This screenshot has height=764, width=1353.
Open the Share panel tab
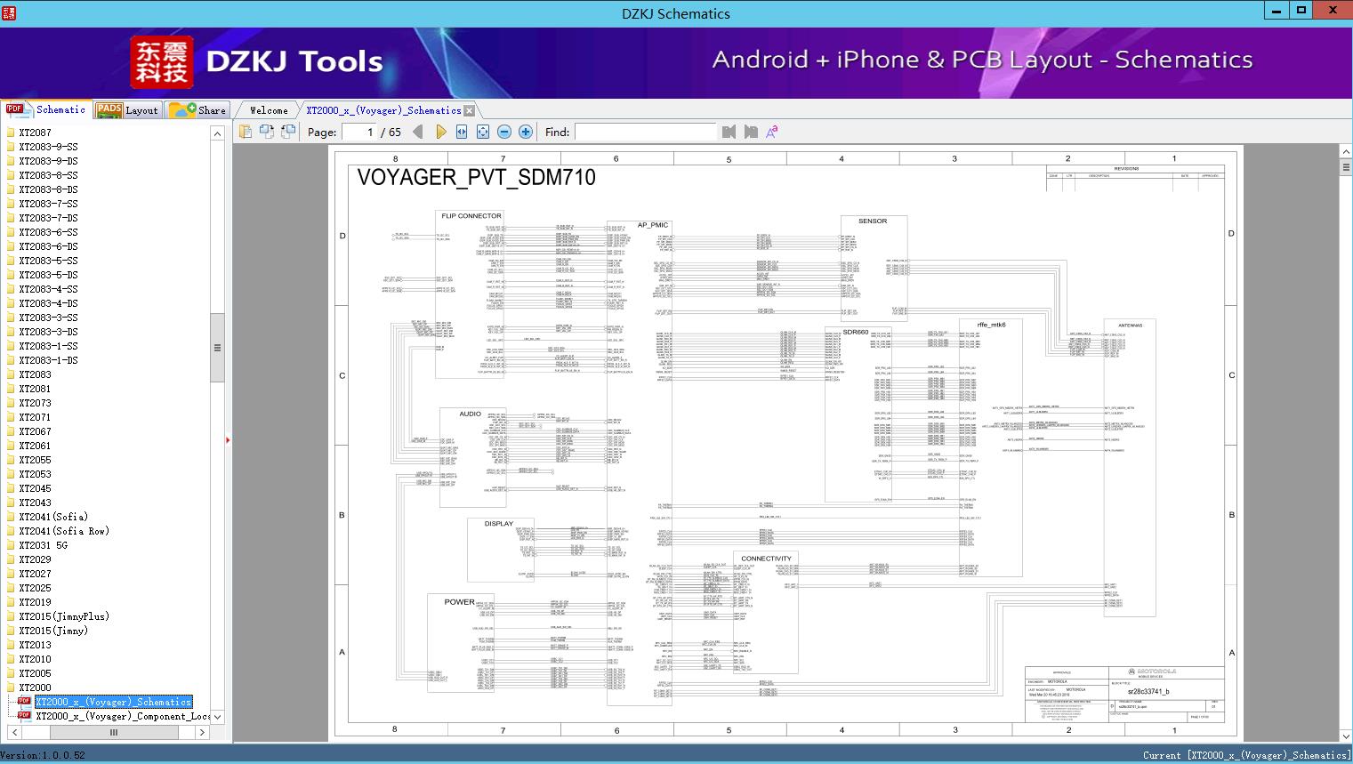coord(197,110)
